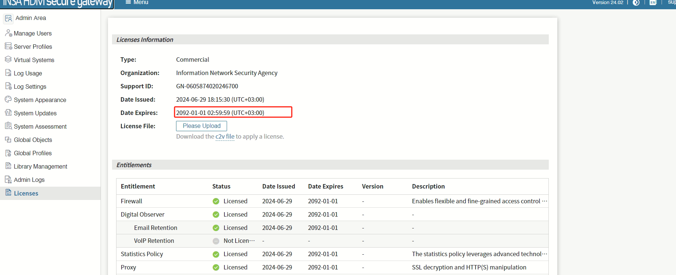Image resolution: width=676 pixels, height=275 pixels.
Task: Open Virtual Systems via its layers icon
Action: pos(8,60)
